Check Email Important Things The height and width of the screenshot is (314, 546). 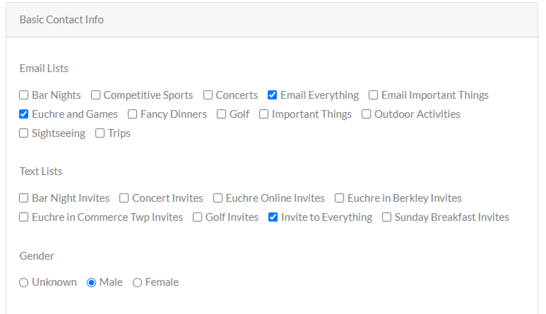pos(373,95)
